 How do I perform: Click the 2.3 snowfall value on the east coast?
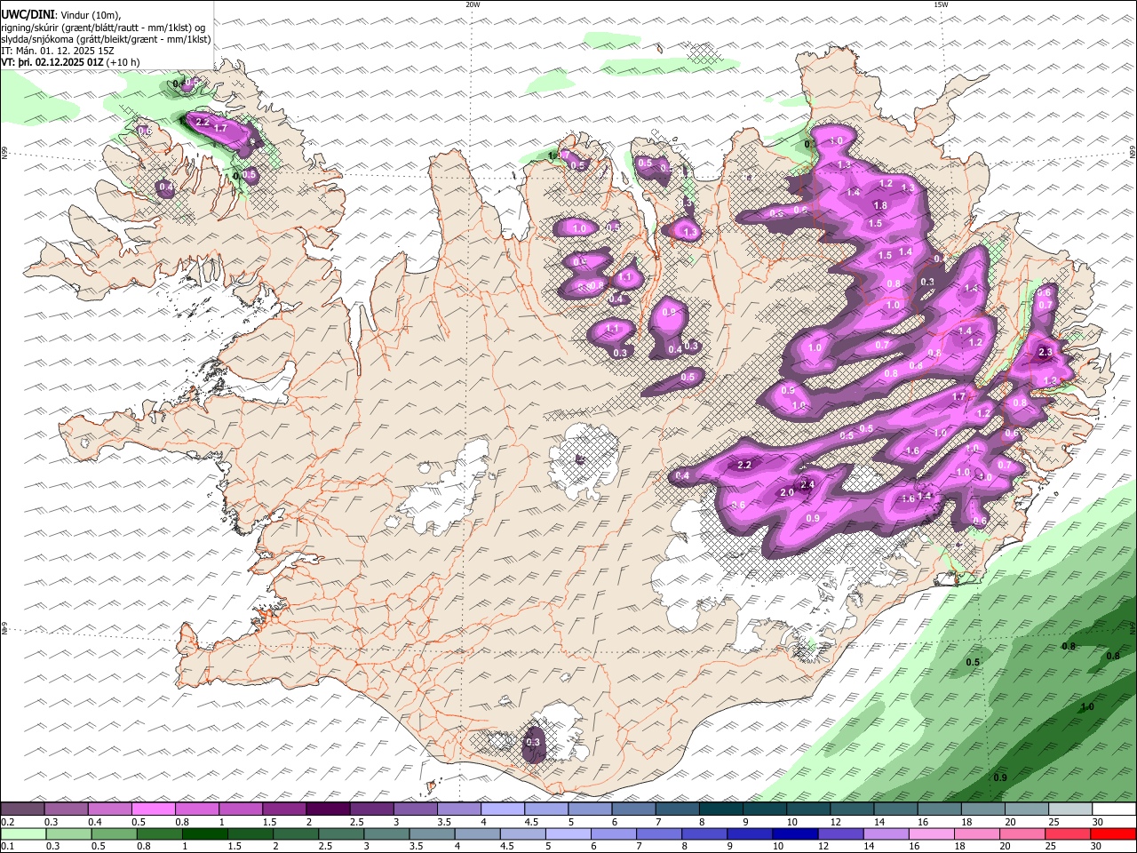[x=1046, y=353]
